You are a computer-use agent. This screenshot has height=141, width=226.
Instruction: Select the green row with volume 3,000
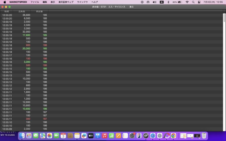pos(111,62)
